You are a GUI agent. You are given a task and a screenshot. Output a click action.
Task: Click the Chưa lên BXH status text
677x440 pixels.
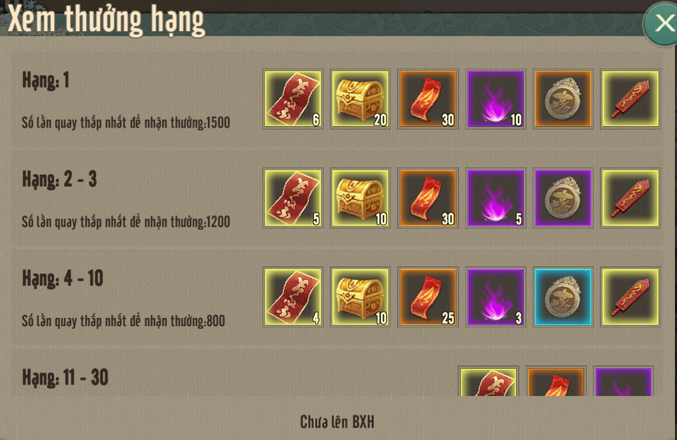(337, 422)
